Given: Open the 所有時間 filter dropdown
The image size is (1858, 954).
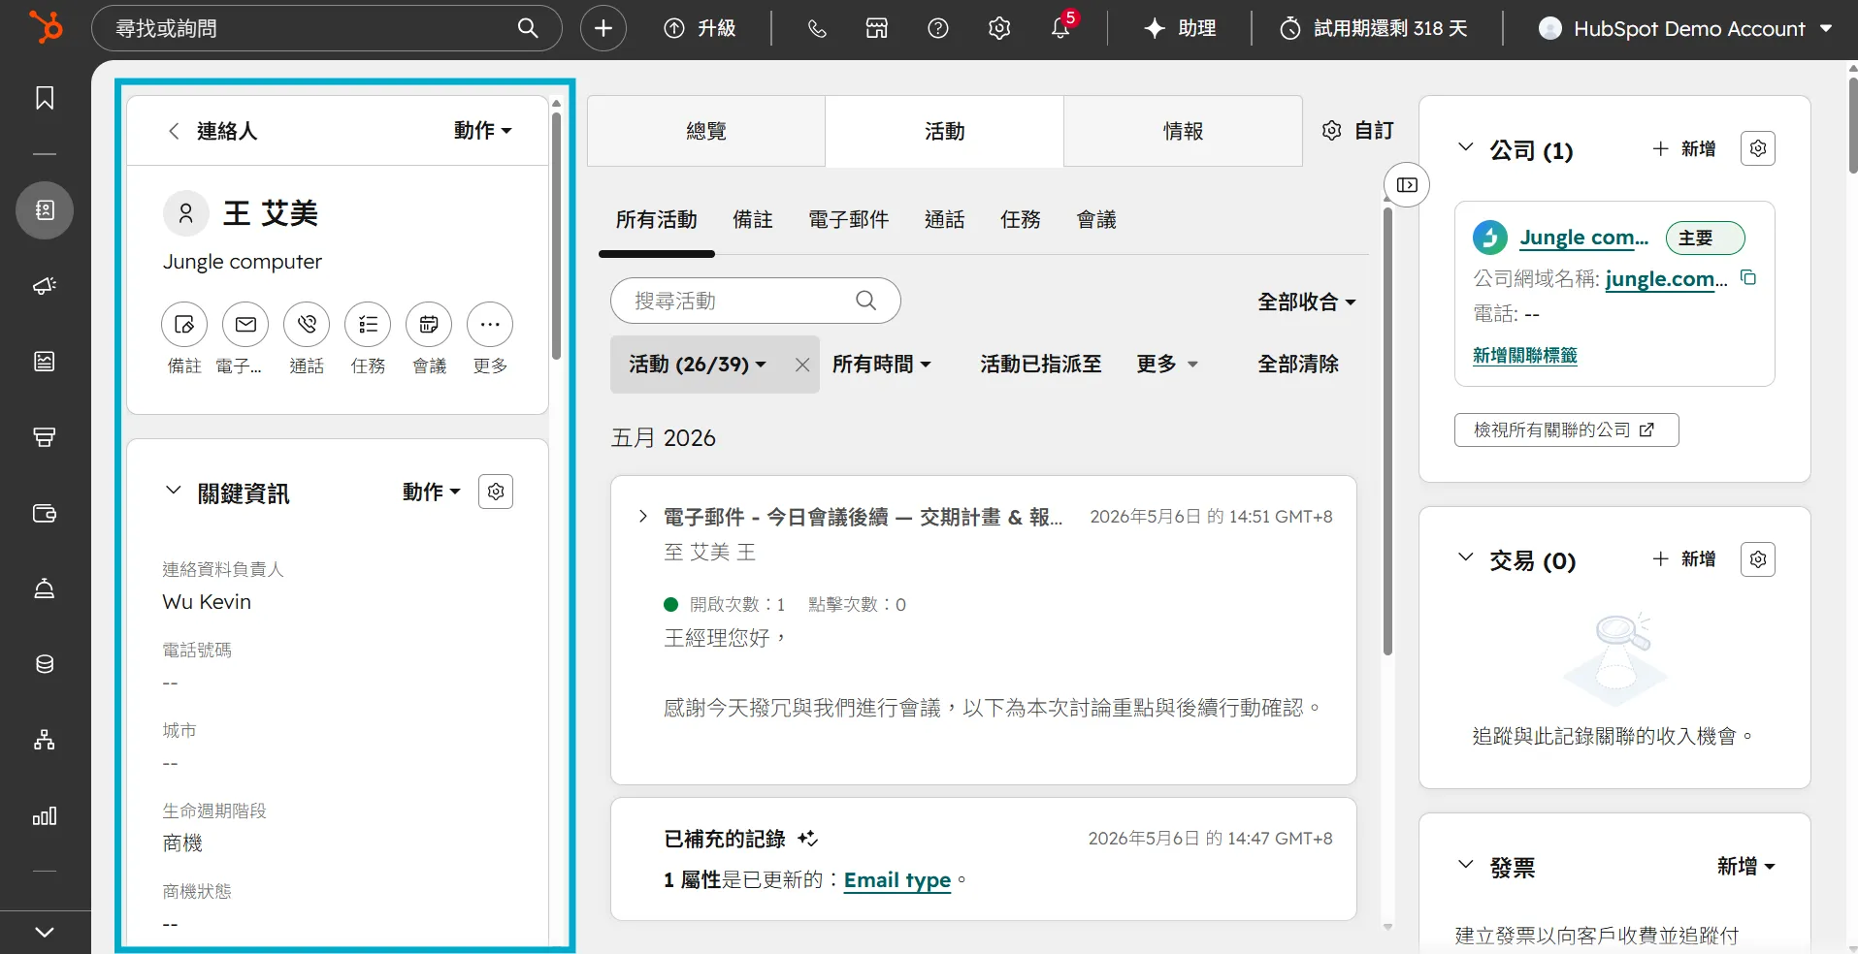Looking at the screenshot, I should click(x=881, y=365).
